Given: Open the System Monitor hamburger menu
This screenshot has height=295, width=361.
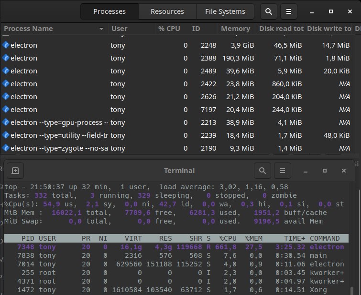Looking at the screenshot, I should point(288,11).
